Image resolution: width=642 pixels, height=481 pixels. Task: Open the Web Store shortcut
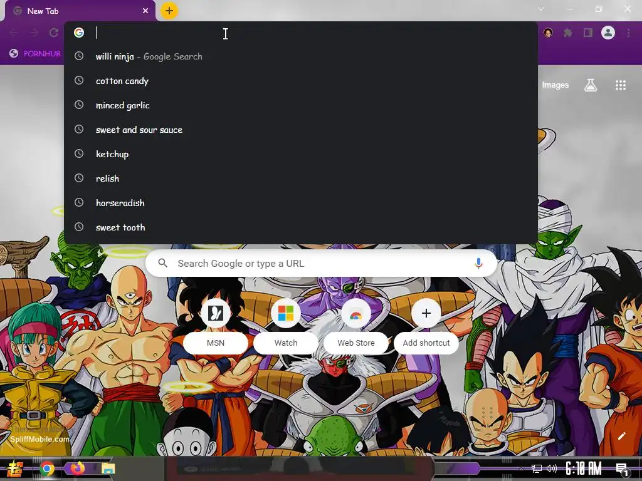(x=356, y=327)
